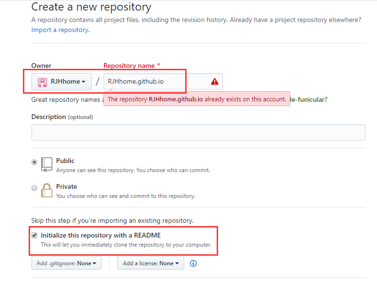Click the Private option label
The width and height of the screenshot is (377, 282).
pos(67,186)
